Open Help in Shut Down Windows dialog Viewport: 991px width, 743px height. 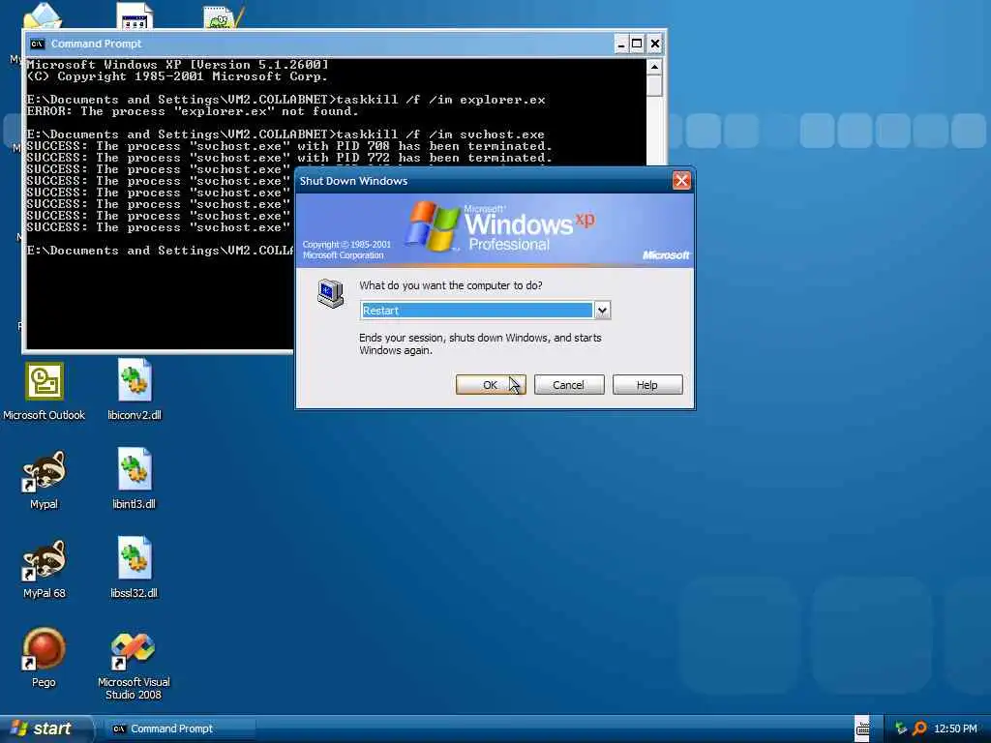[x=647, y=385]
